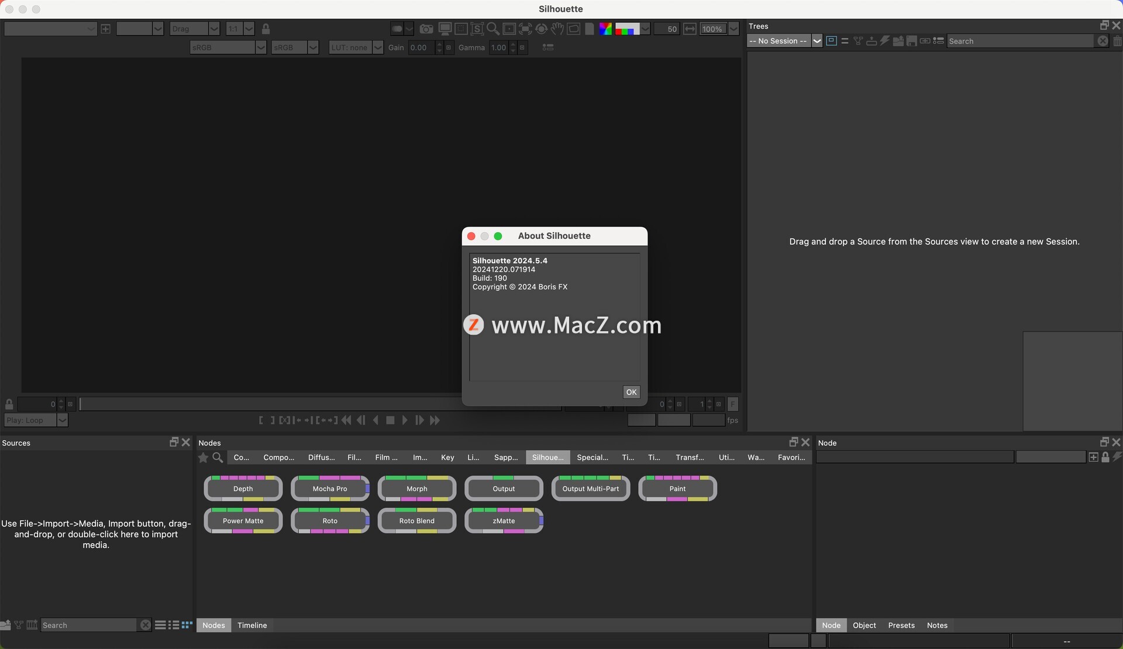Click the Nodes panel search magnifier icon

click(218, 458)
